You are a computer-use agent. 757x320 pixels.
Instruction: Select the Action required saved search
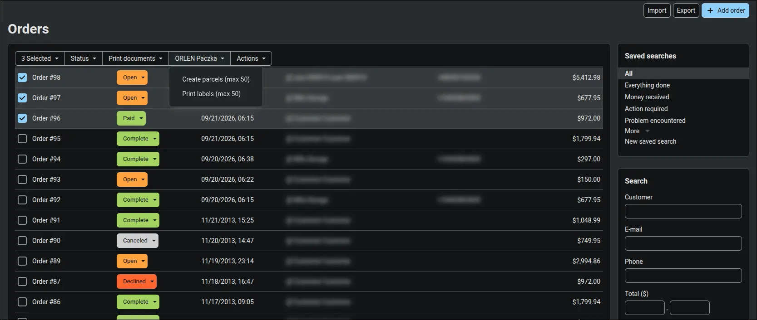[x=646, y=109]
